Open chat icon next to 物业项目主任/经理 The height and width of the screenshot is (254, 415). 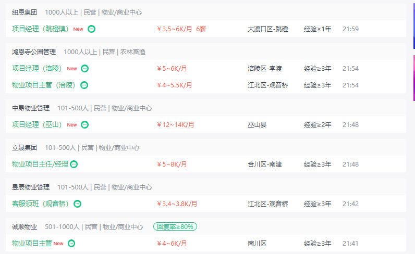[x=74, y=164]
